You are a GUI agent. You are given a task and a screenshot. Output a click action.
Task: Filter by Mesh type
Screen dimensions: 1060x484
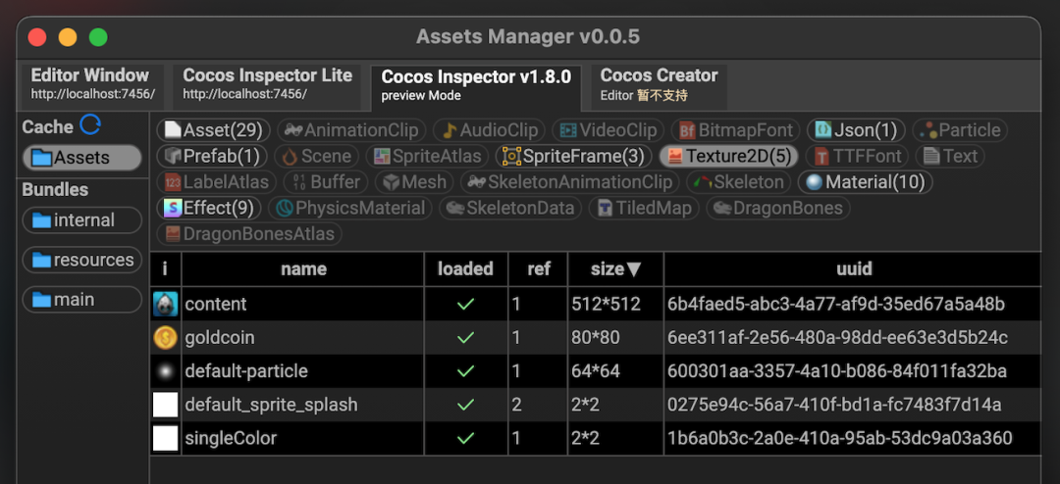pos(414,181)
